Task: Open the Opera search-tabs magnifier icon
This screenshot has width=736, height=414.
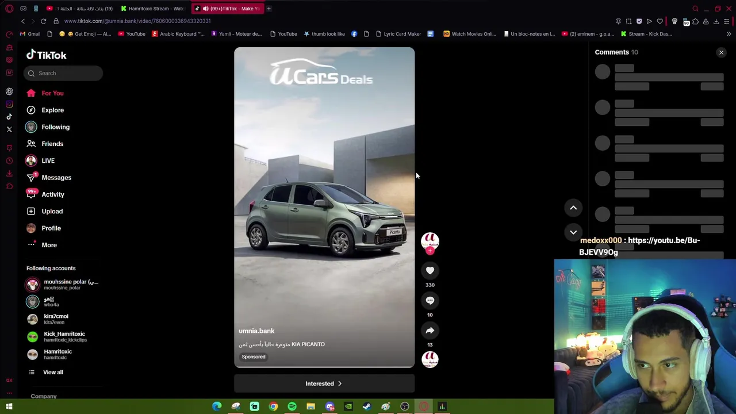Action: pos(695,9)
